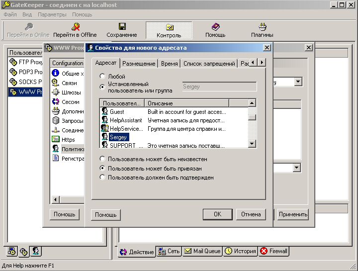The image size is (358, 271).
Task: Select the Любой radio button
Action: (102, 76)
